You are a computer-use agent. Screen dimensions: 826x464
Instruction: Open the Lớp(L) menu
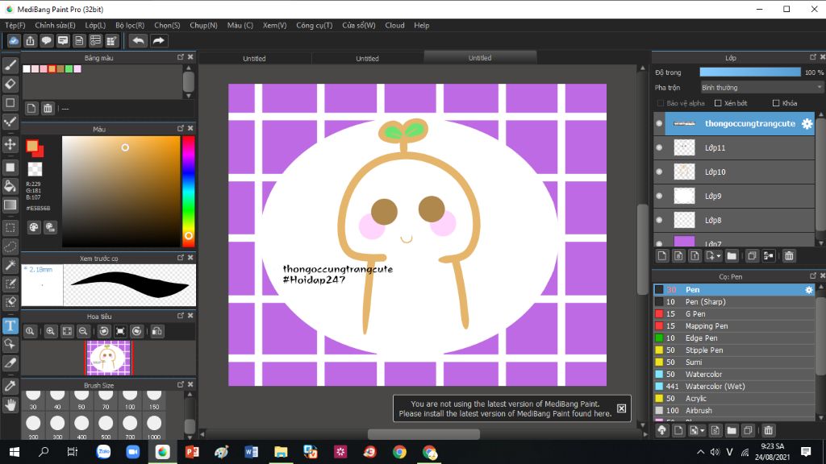[95, 25]
